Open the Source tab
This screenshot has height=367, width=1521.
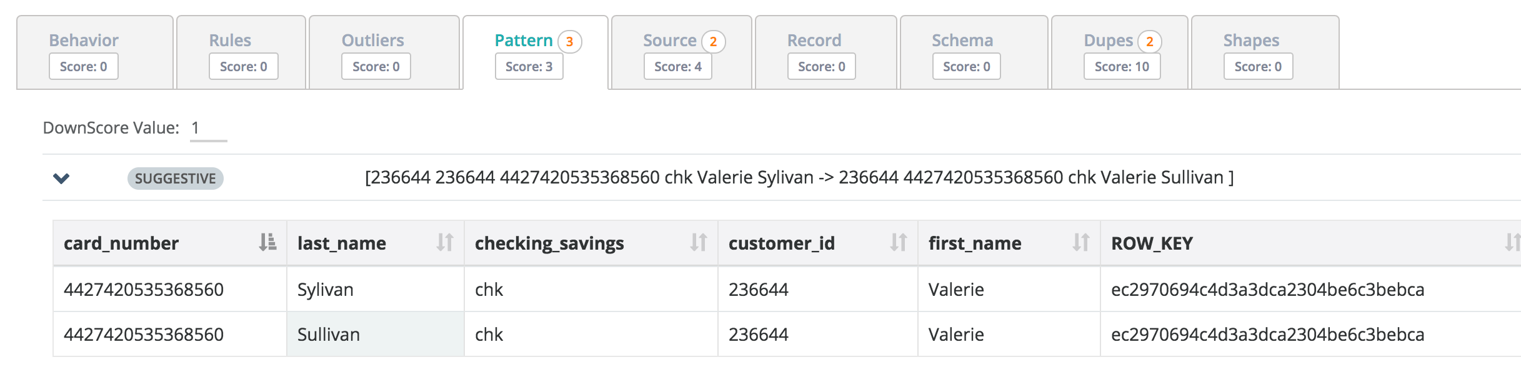point(669,41)
